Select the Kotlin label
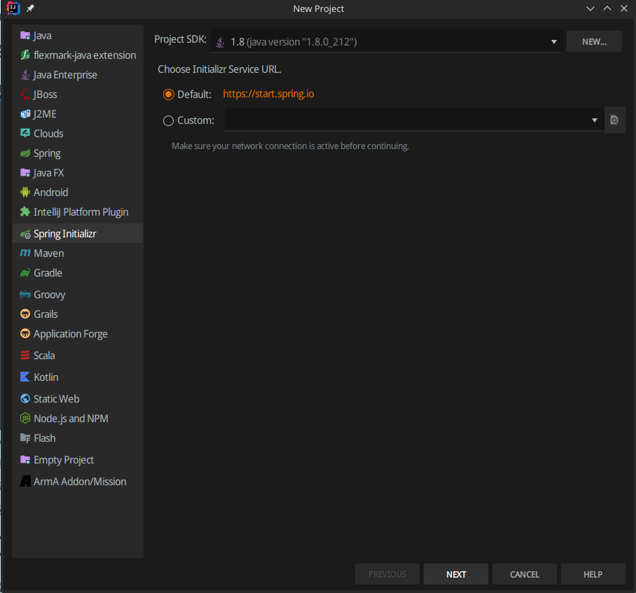 tap(46, 377)
